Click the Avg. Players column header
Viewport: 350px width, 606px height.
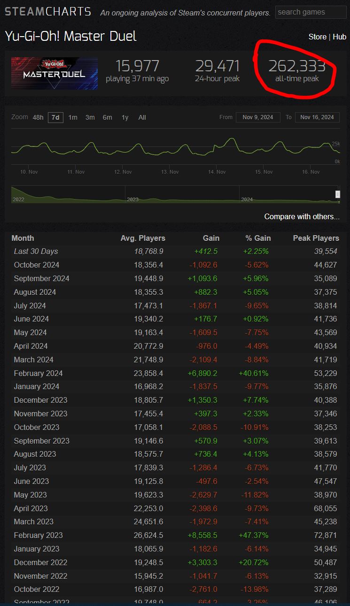[x=143, y=238]
